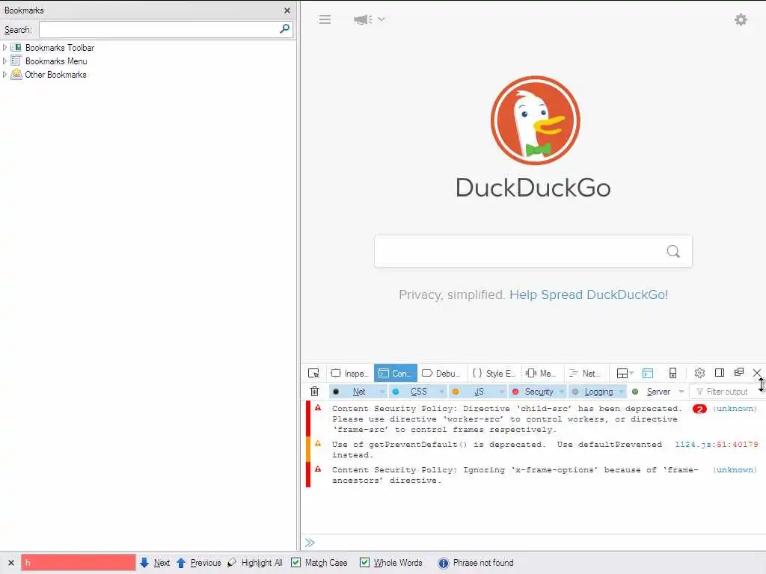Click the Bookmarks search magnifier icon

click(285, 29)
